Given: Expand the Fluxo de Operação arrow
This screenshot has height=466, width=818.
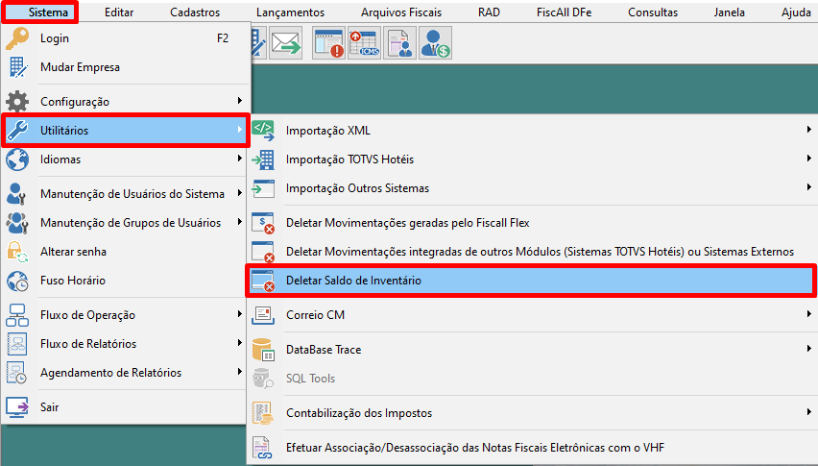Looking at the screenshot, I should (239, 314).
